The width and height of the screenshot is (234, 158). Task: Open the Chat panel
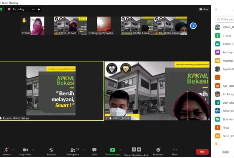(94, 151)
